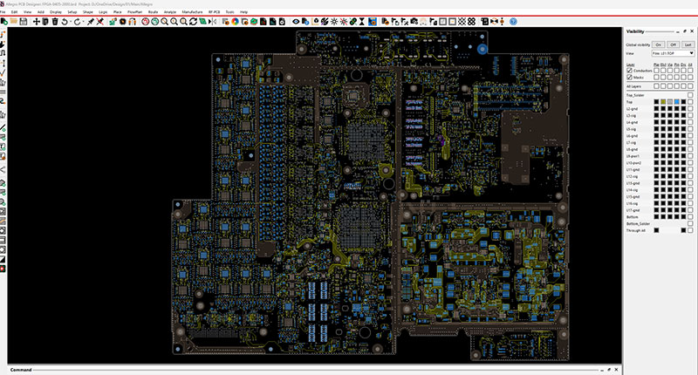Click the sun-shaped highlight icon
This screenshot has width=698, height=375.
pyautogui.click(x=334, y=21)
